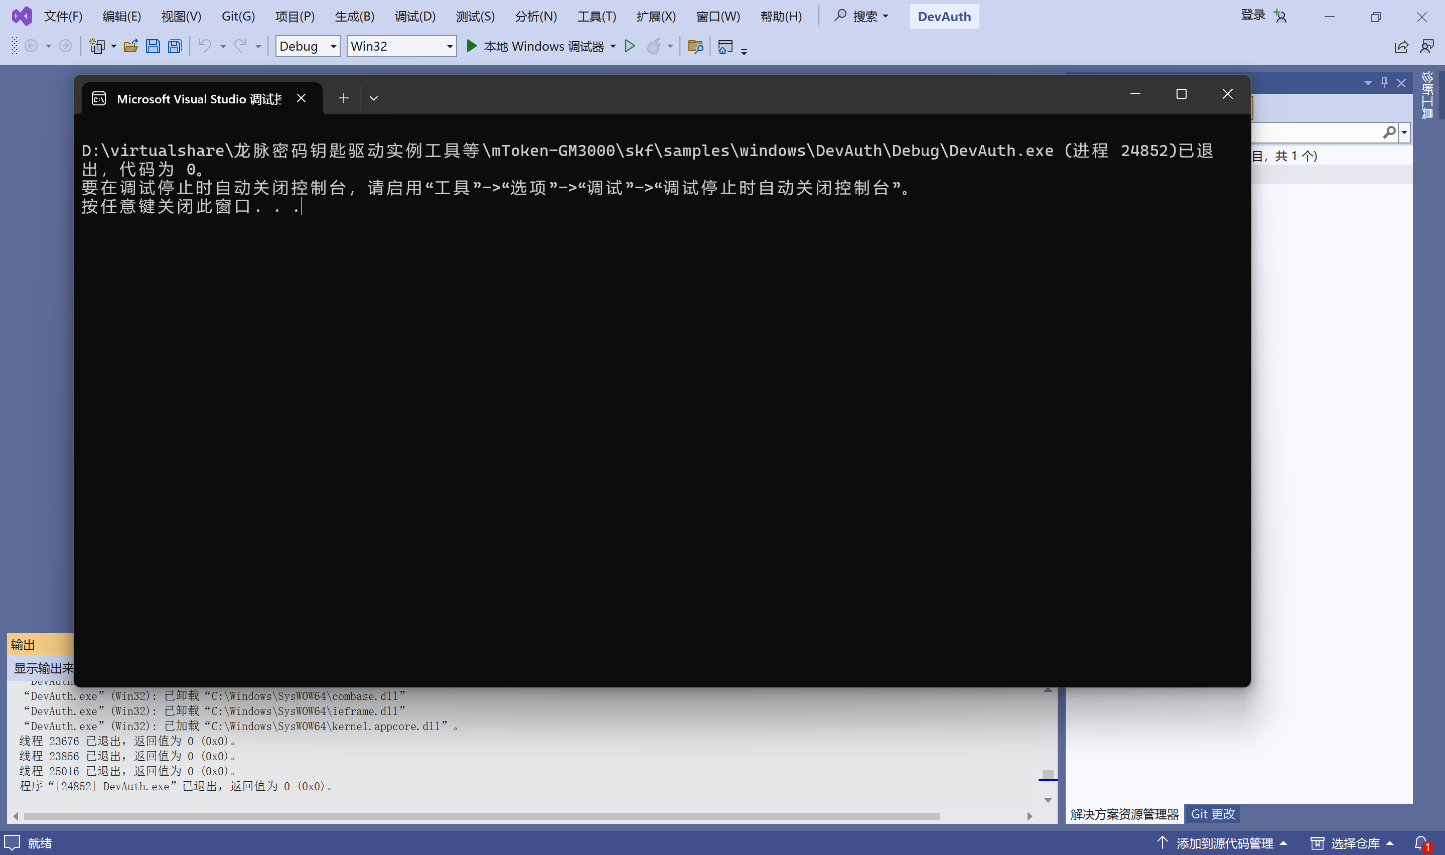
Task: Add a new terminal tab with plus button
Action: (344, 98)
